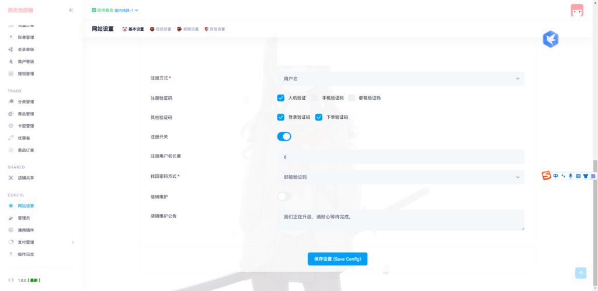Open 店铺共享 from the sidebar

pyautogui.click(x=25, y=178)
